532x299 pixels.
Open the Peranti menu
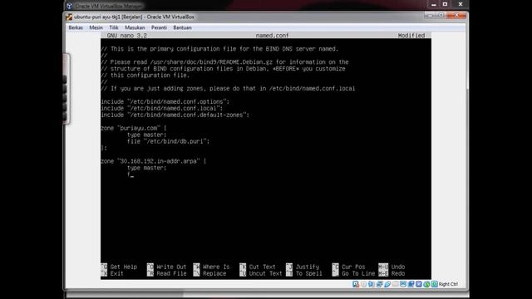click(159, 27)
